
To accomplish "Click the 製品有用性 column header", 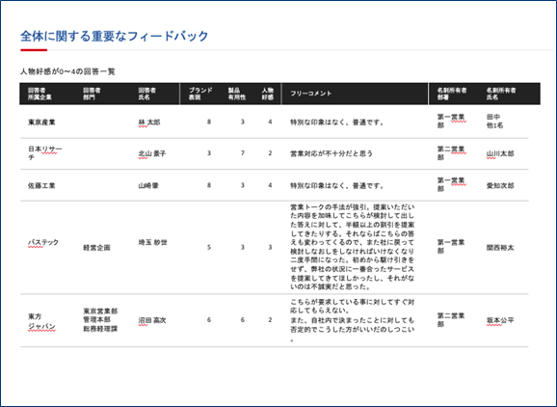I will [x=237, y=94].
